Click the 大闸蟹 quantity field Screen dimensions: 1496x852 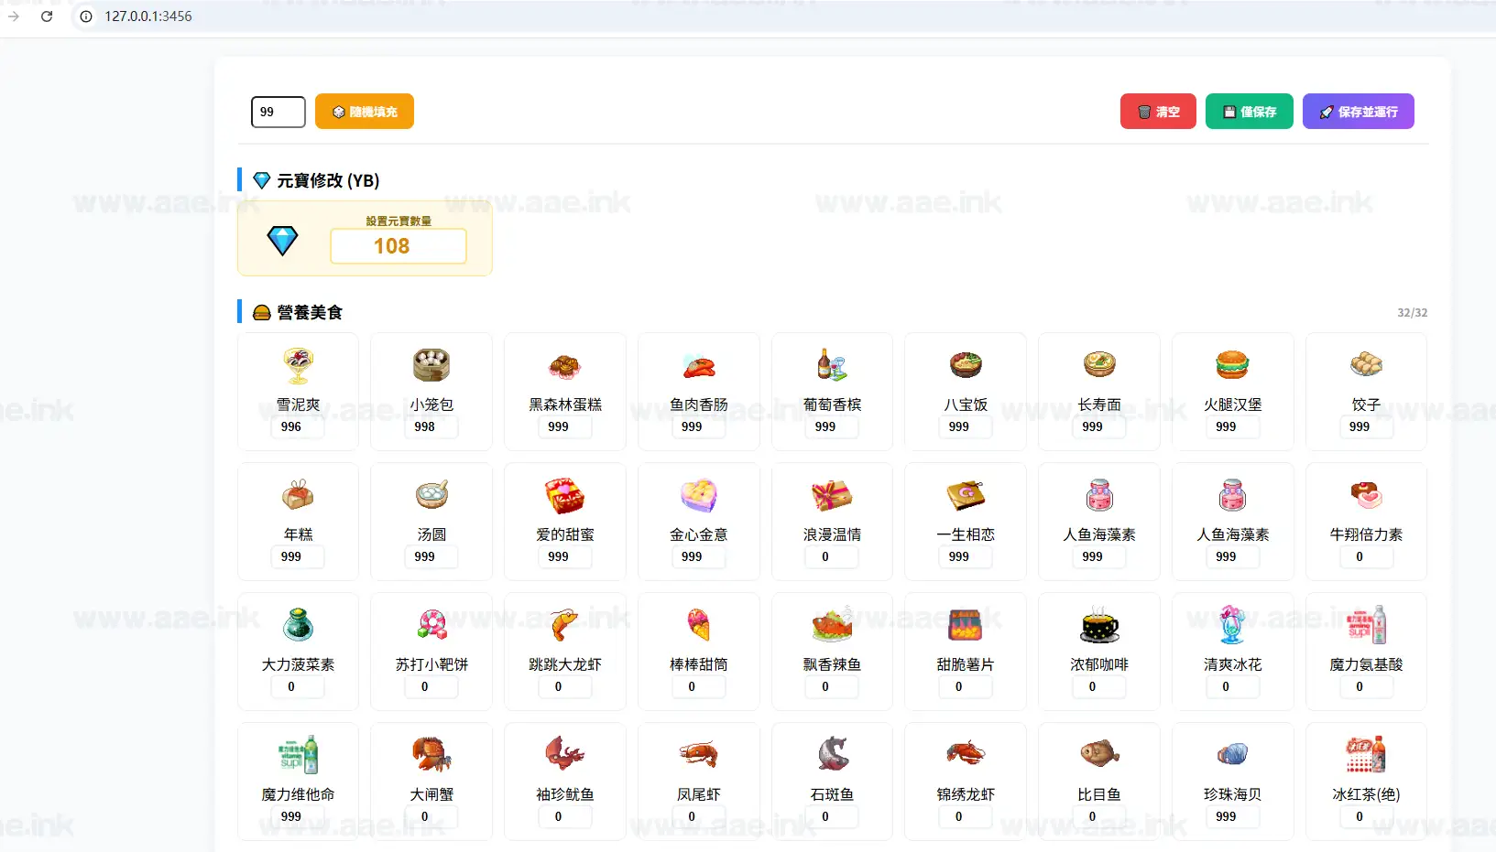pyautogui.click(x=431, y=816)
